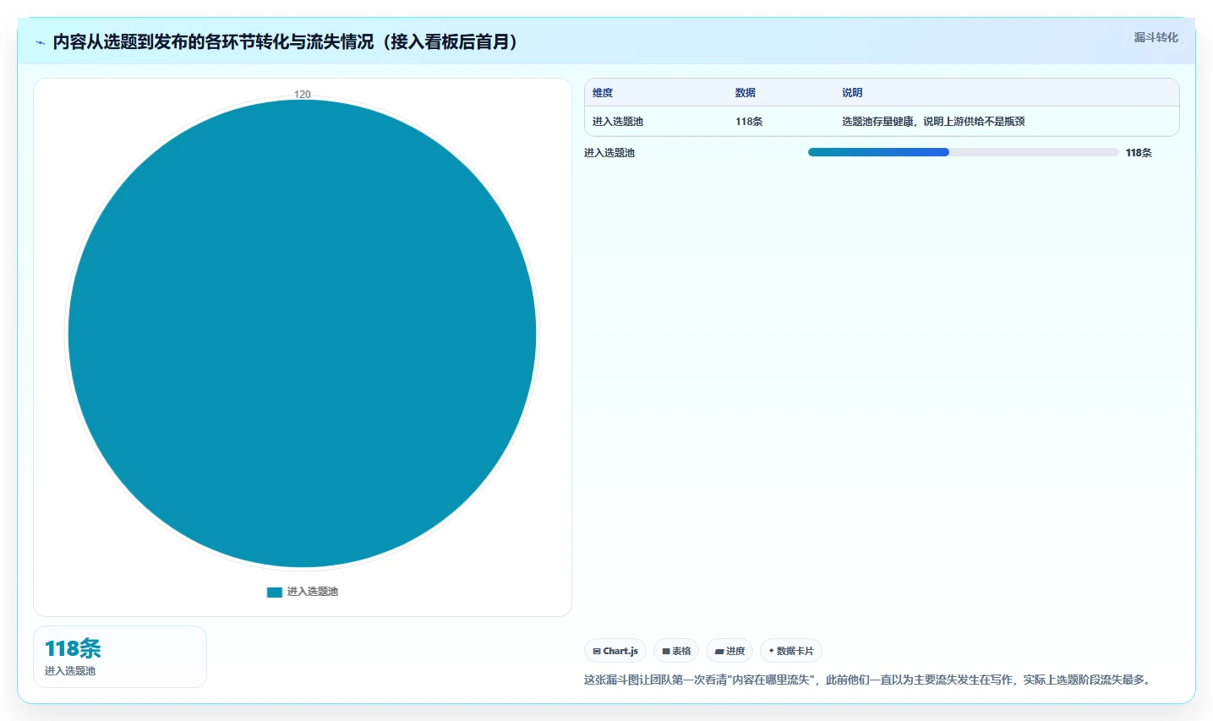Open the 118条 stat card
The image size is (1213, 721).
(x=120, y=657)
